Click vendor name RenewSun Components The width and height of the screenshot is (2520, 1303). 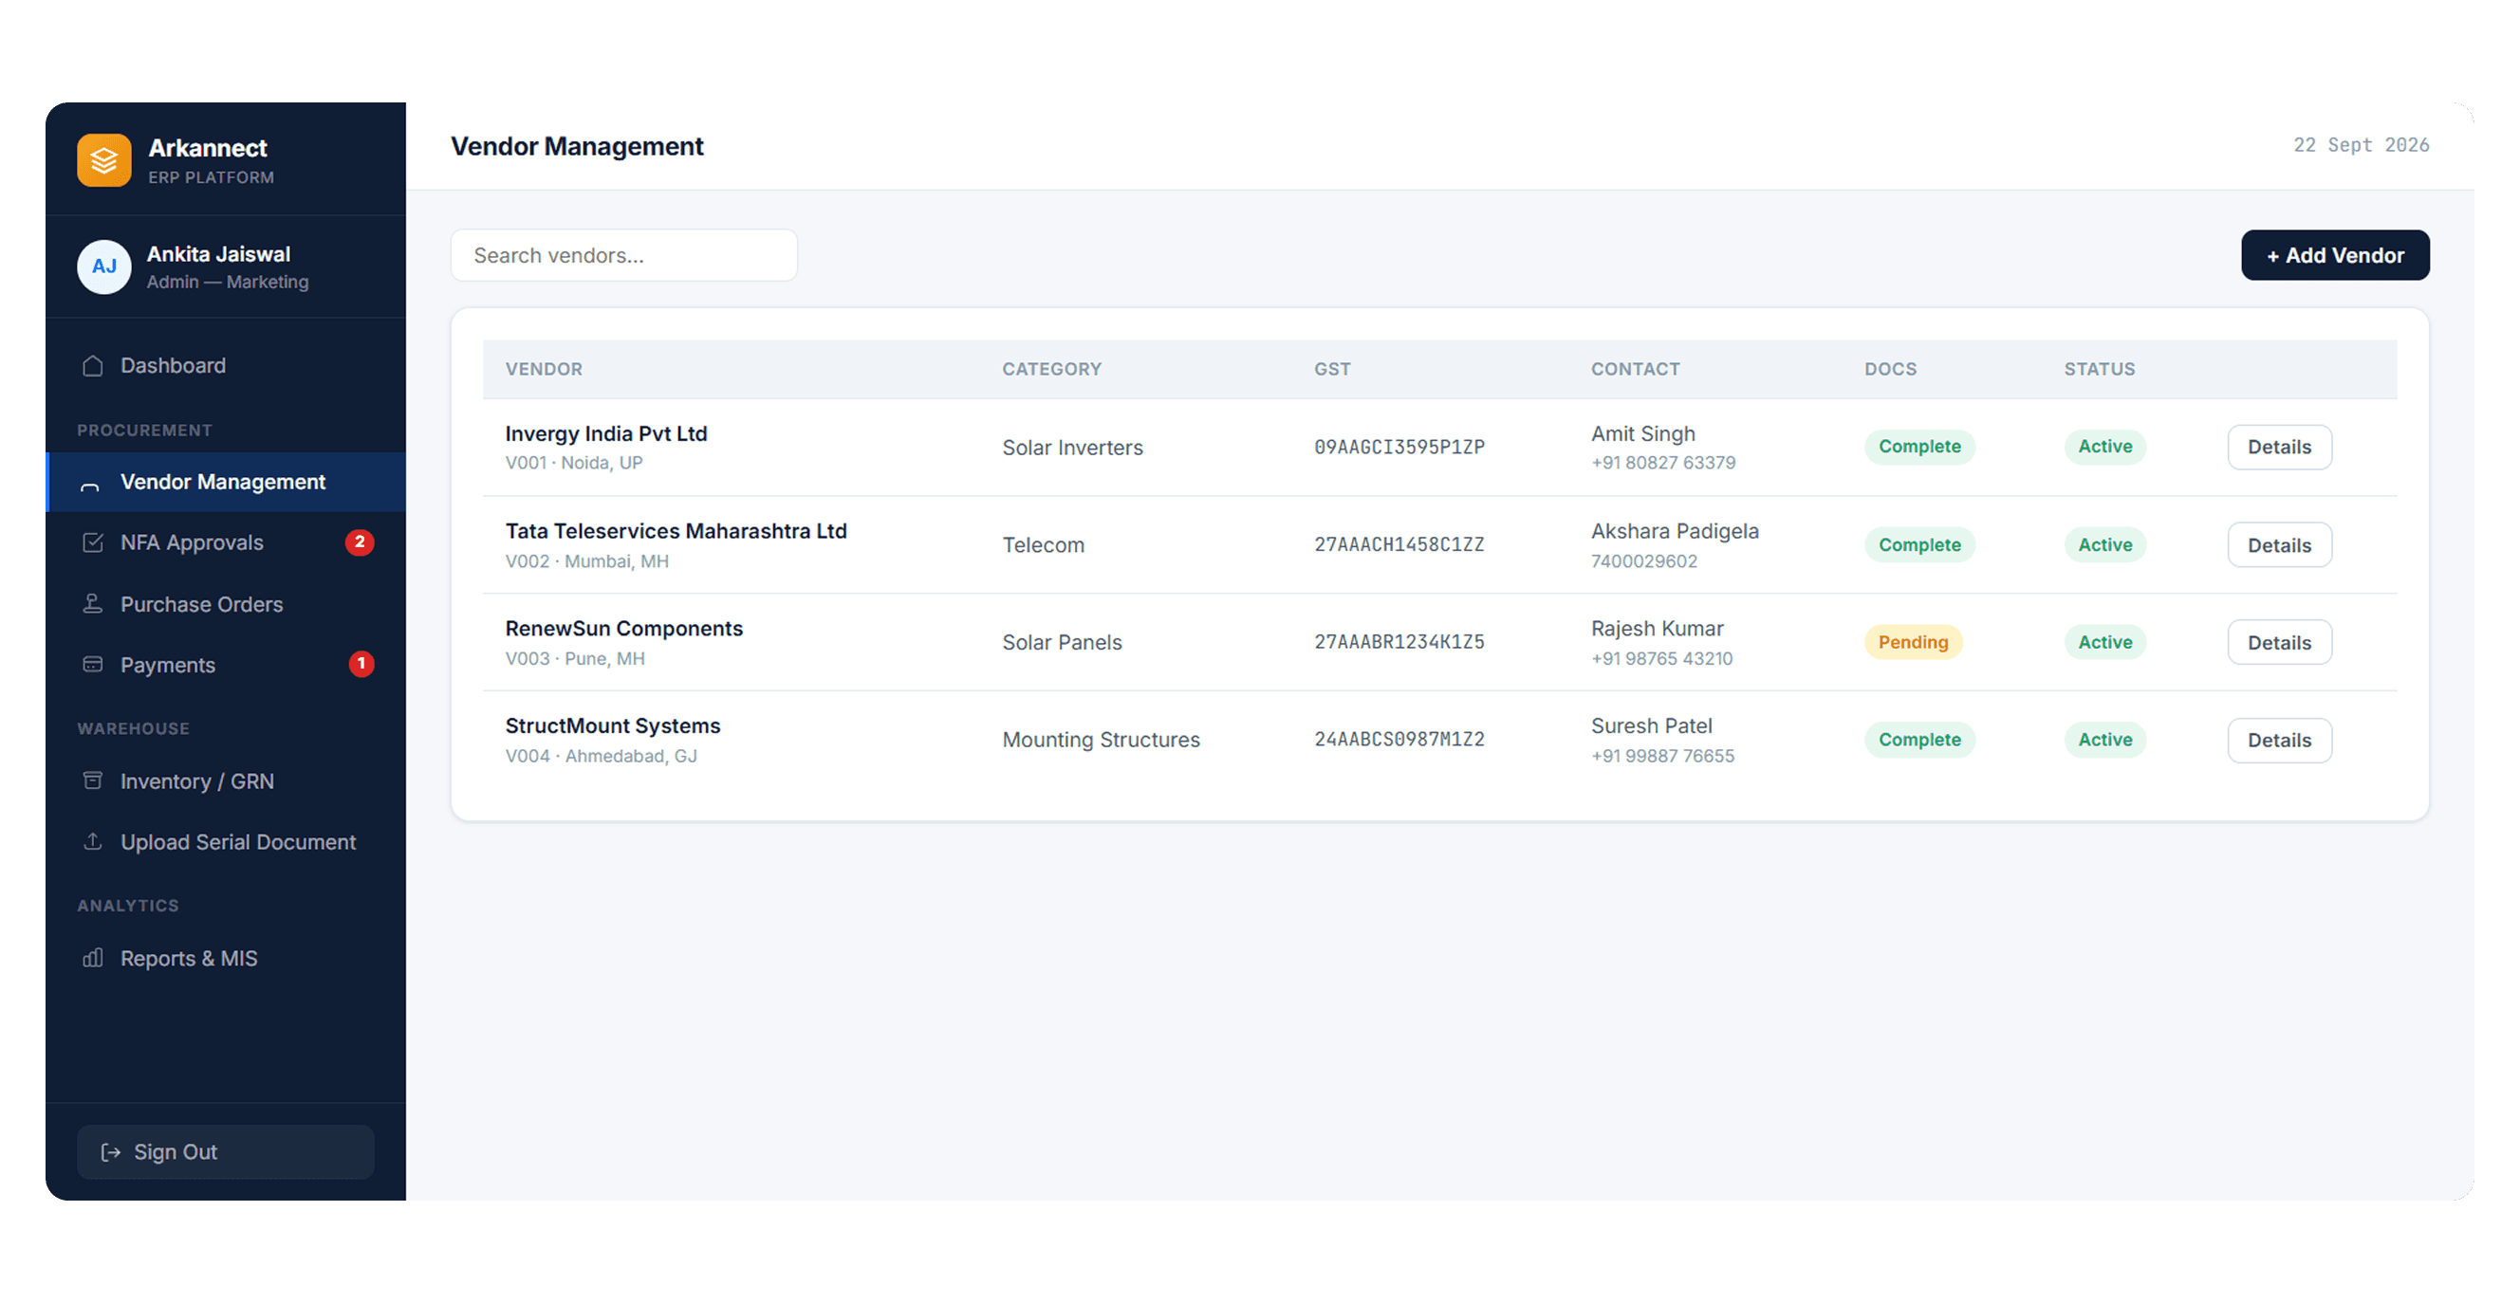(624, 629)
